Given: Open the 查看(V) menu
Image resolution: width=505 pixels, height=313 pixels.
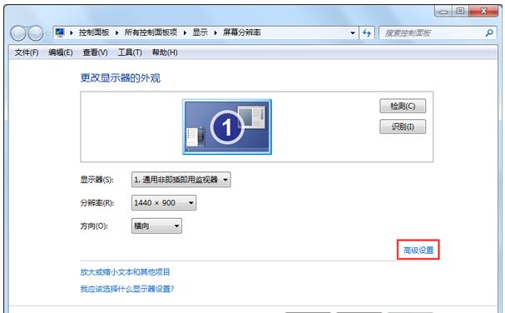Looking at the screenshot, I should pyautogui.click(x=95, y=52).
